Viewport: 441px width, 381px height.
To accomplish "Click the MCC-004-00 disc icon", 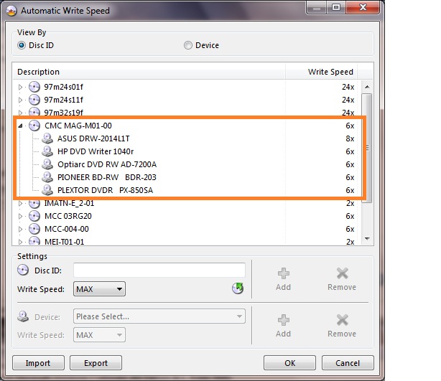I will click(x=34, y=229).
